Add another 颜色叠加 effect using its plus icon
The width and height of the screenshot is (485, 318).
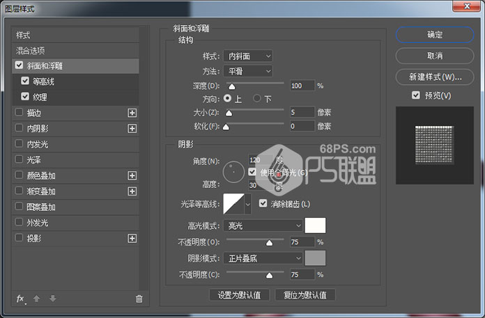click(132, 175)
